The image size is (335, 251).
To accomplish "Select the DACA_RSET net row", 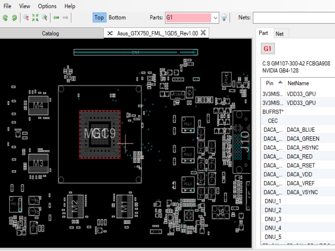I will click(298, 166).
